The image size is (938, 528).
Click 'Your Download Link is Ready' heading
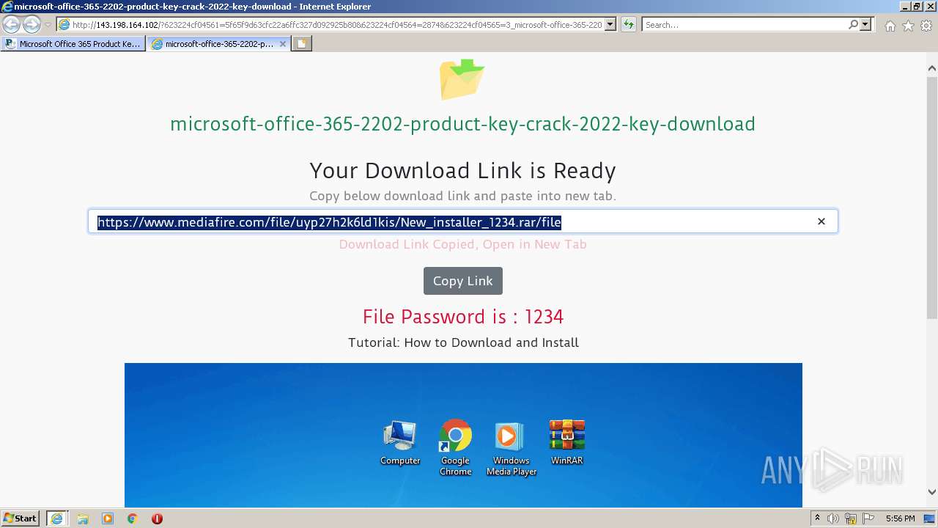pos(462,171)
